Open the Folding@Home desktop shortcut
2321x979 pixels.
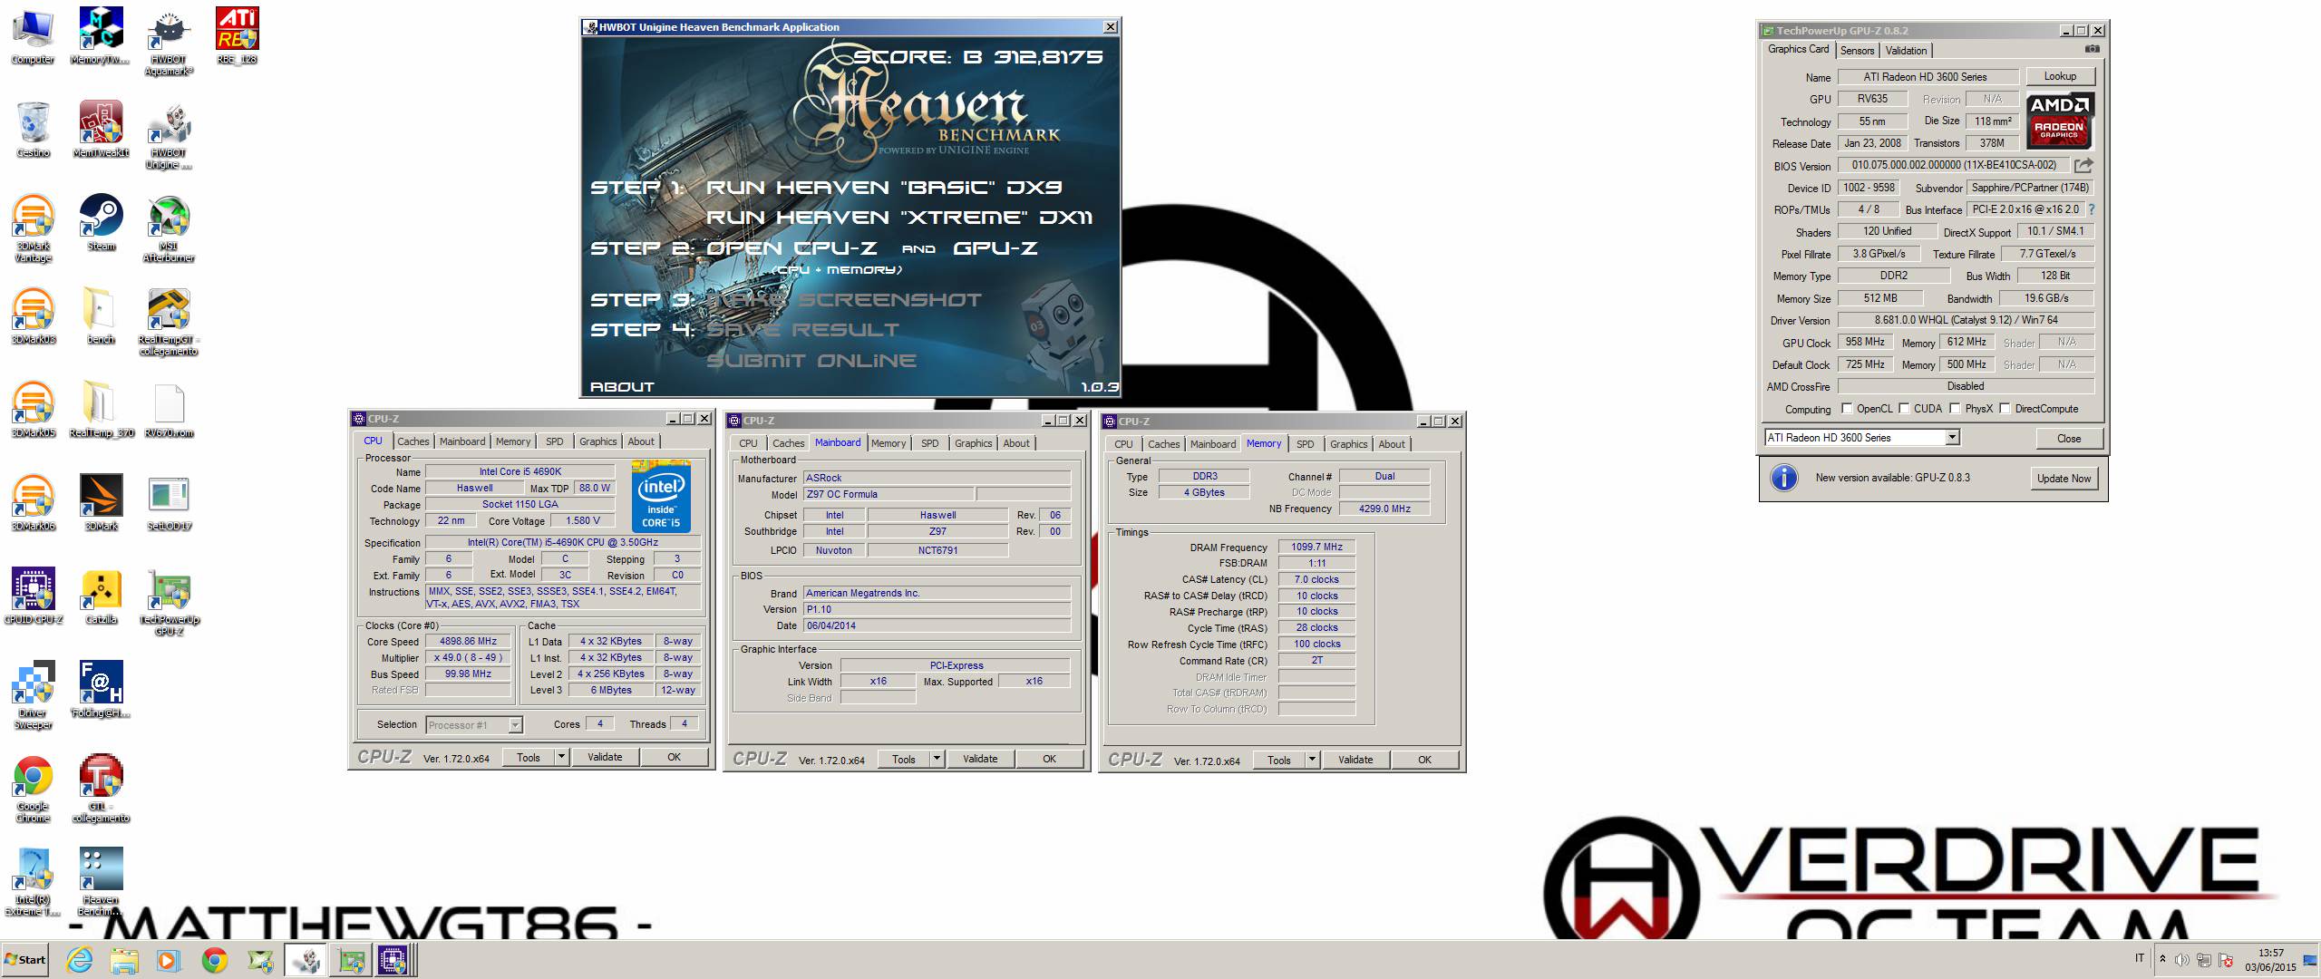point(101,689)
